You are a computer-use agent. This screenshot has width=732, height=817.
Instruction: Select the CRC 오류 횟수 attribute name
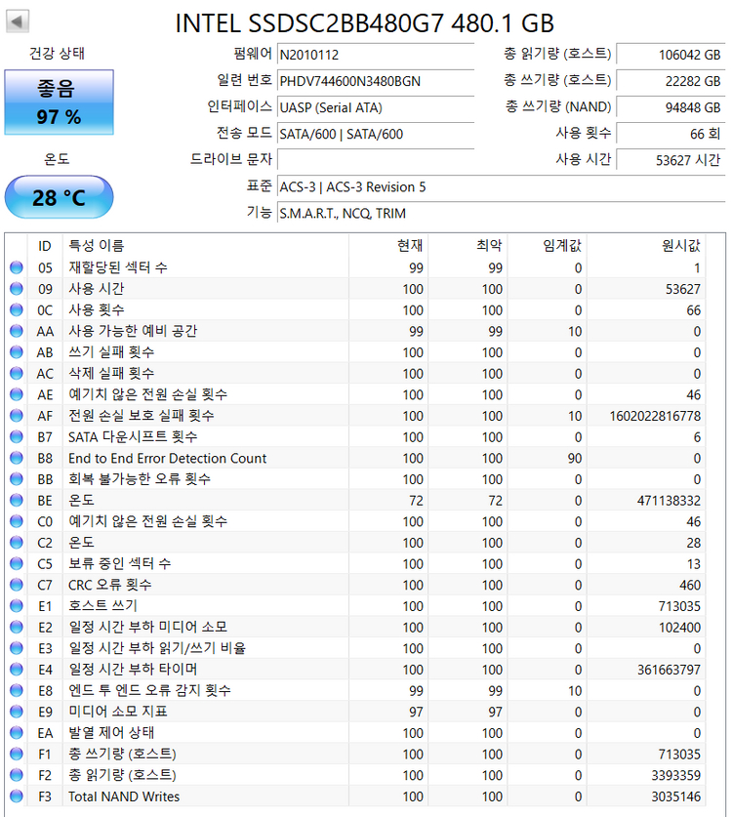coord(110,585)
